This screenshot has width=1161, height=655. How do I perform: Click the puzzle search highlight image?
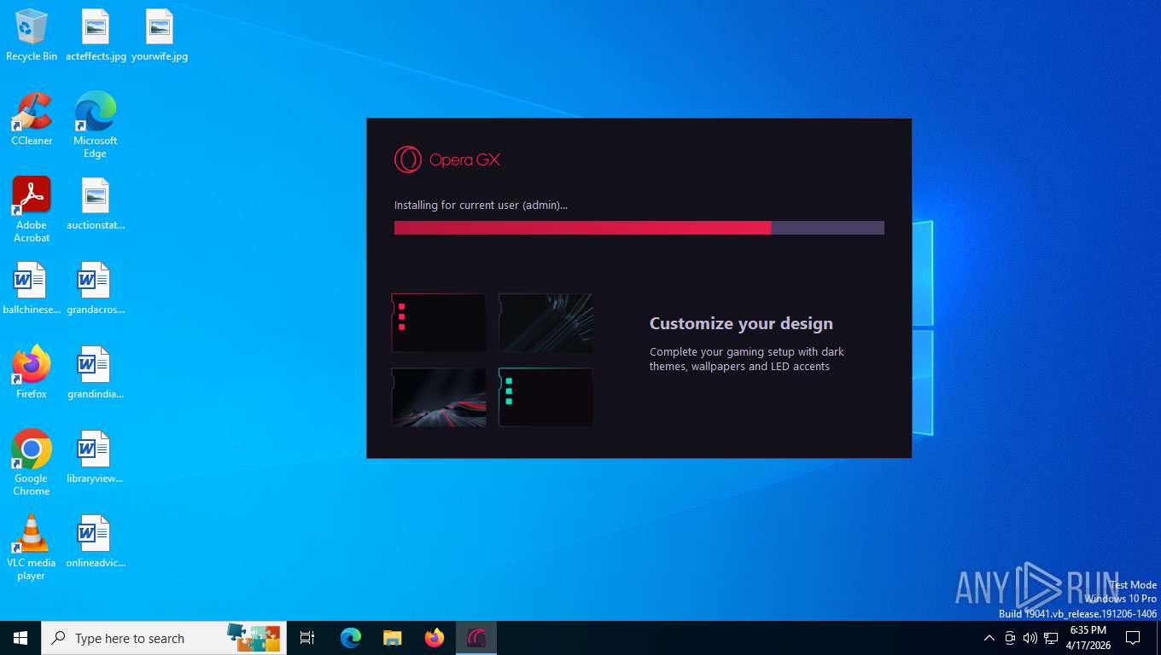[254, 638]
